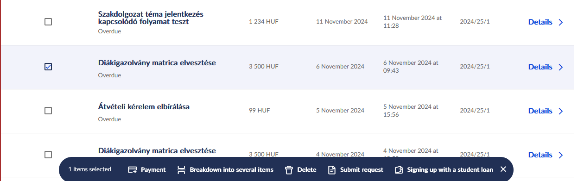Check the bottom Diákigazolvány matrica row
Viewport: 584px width, 181px height.
48,155
